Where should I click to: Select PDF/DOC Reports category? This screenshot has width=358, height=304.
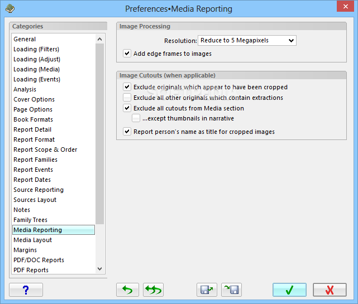(54, 260)
